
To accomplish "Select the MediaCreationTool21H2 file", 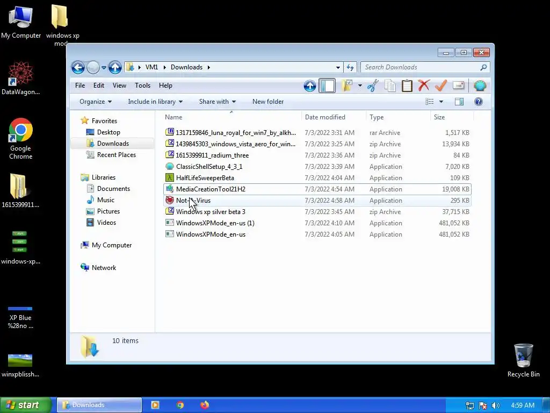I will [317, 189].
